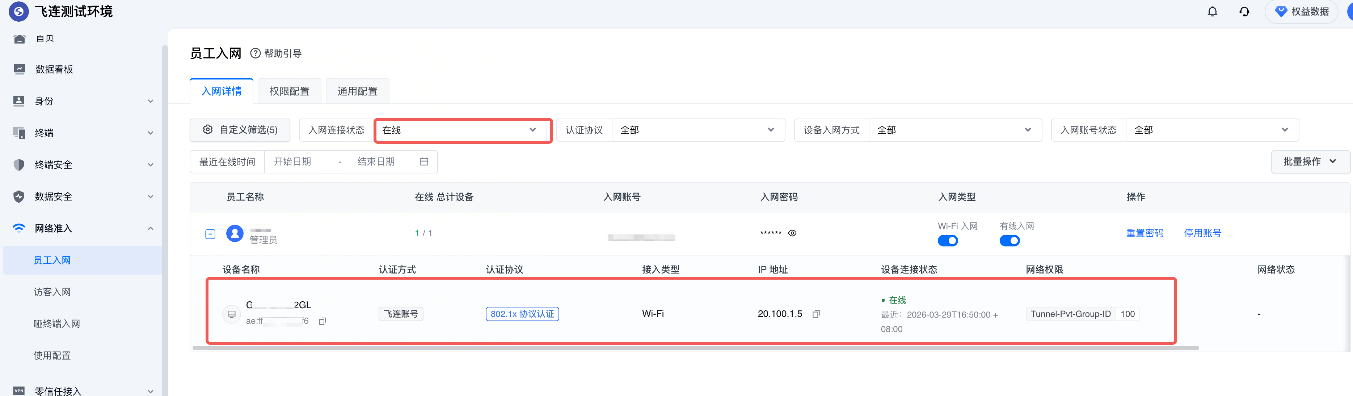Click the gear icon in 自定义筛选
This screenshot has width=1353, height=396.
point(208,130)
